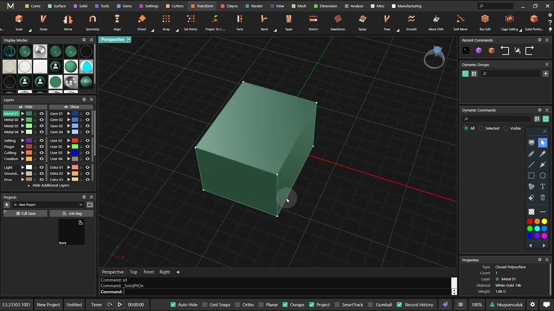The image size is (554, 311).
Task: Pick the red color in drawing palette
Action: tap(530, 222)
